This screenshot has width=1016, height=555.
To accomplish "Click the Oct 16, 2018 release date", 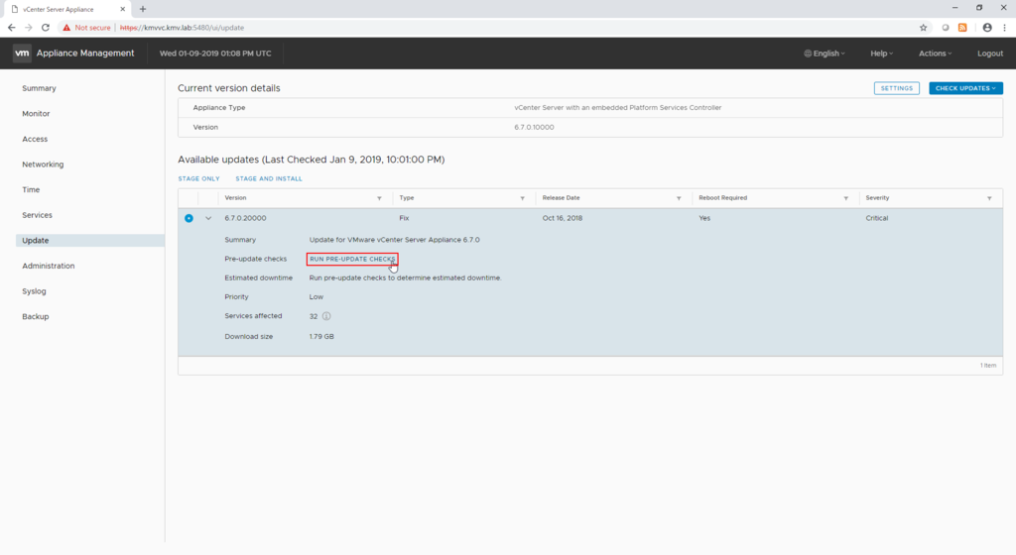I will pos(563,218).
